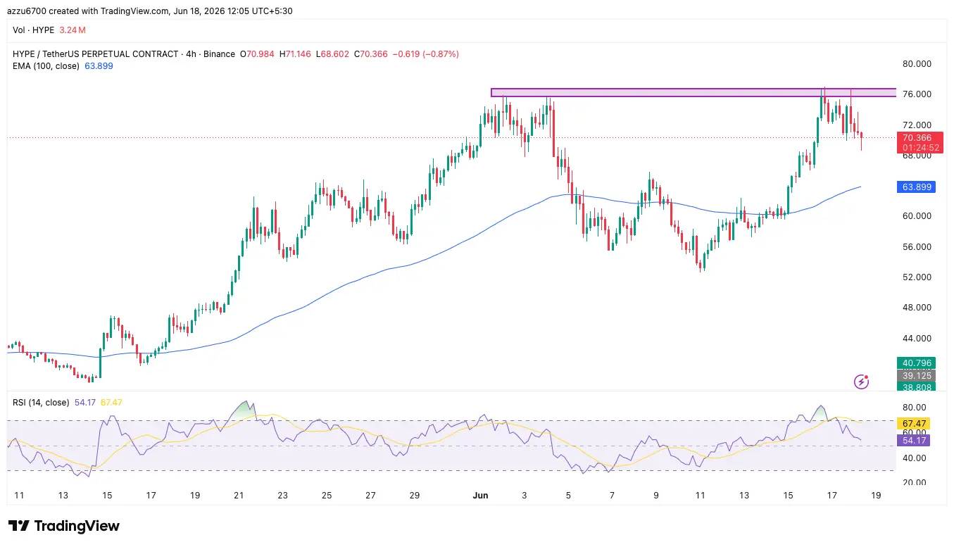Click the 29 date label on time axis
Image resolution: width=954 pixels, height=547 pixels.
(x=415, y=496)
